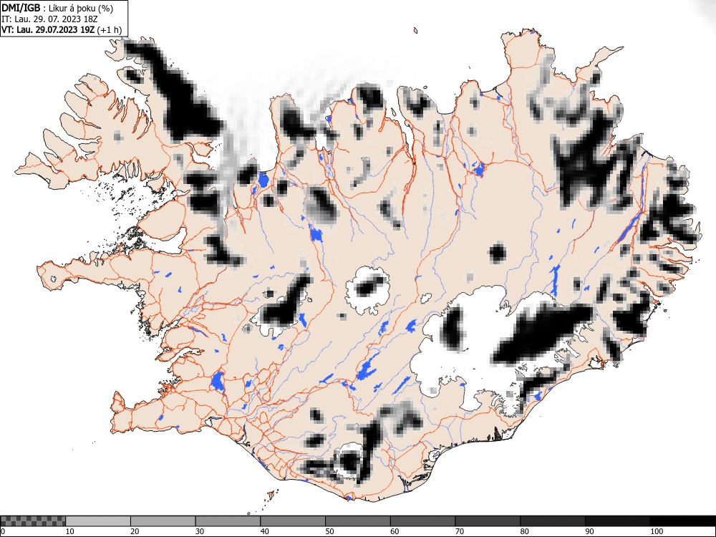
Task: Click the '50' scale label
Action: click(329, 531)
